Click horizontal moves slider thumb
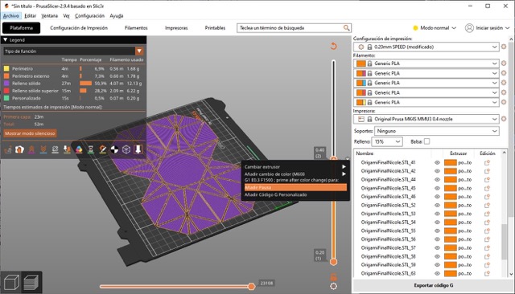515x294 pixels. tap(251, 287)
